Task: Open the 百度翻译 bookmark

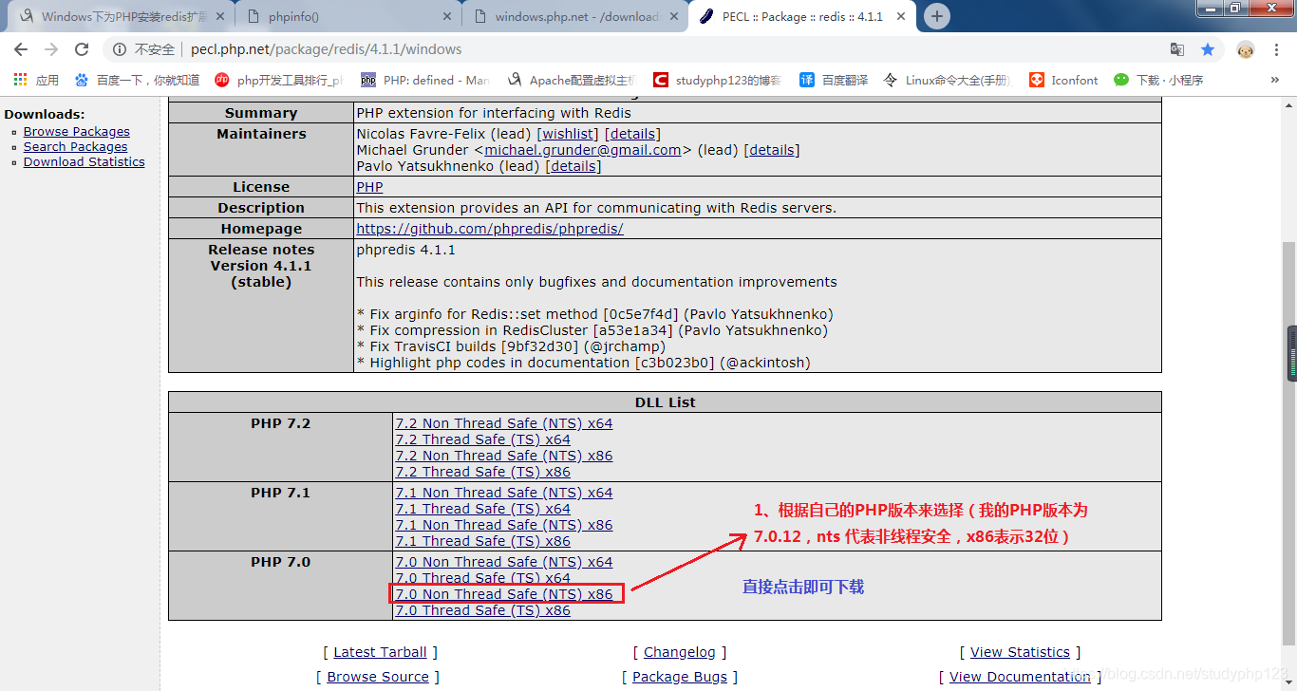Action: [834, 80]
